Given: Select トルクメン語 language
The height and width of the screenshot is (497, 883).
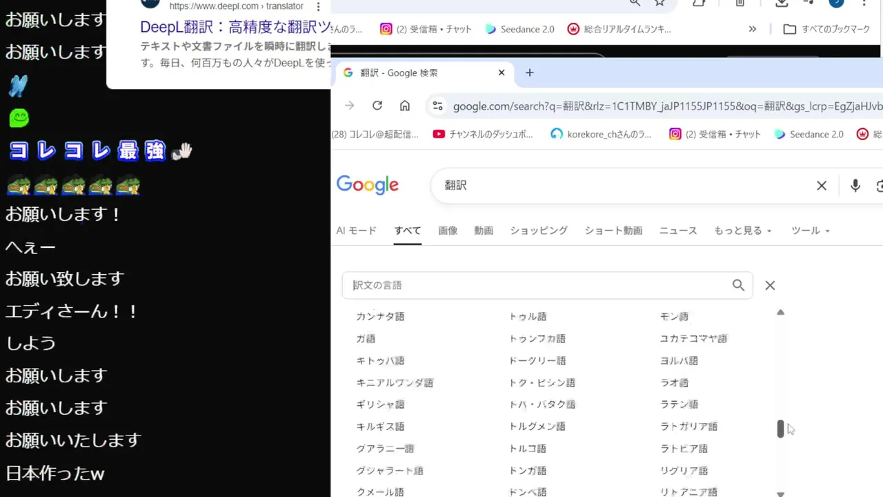Looking at the screenshot, I should click(x=537, y=427).
